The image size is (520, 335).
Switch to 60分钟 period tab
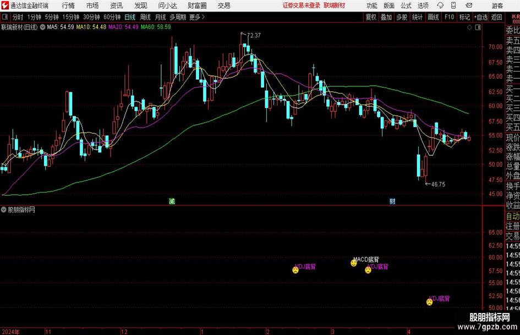point(112,17)
